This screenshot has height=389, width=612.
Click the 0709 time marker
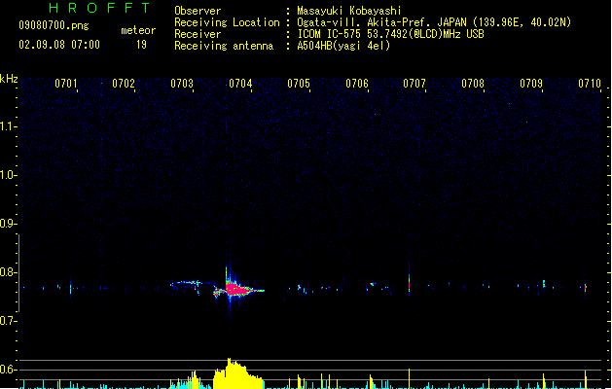pyautogui.click(x=531, y=84)
